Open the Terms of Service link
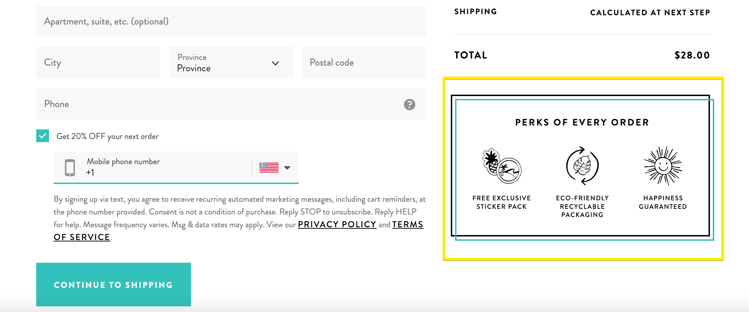The width and height of the screenshot is (749, 312). [408, 224]
